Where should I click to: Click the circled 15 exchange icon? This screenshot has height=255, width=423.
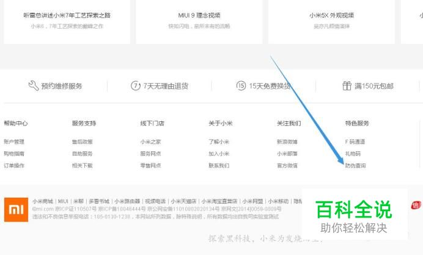pyautogui.click(x=241, y=85)
